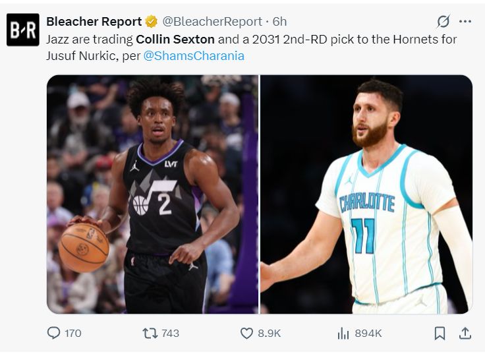485x354 pixels.
Task: Open the @ShamsCharania mention link
Action: [194, 56]
